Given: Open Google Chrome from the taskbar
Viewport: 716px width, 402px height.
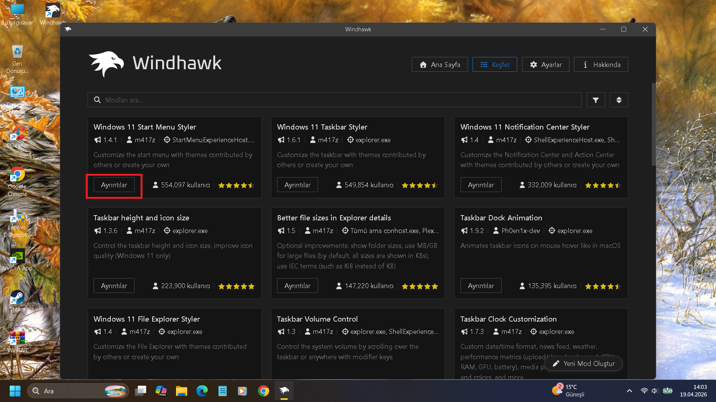Looking at the screenshot, I should 264,391.
